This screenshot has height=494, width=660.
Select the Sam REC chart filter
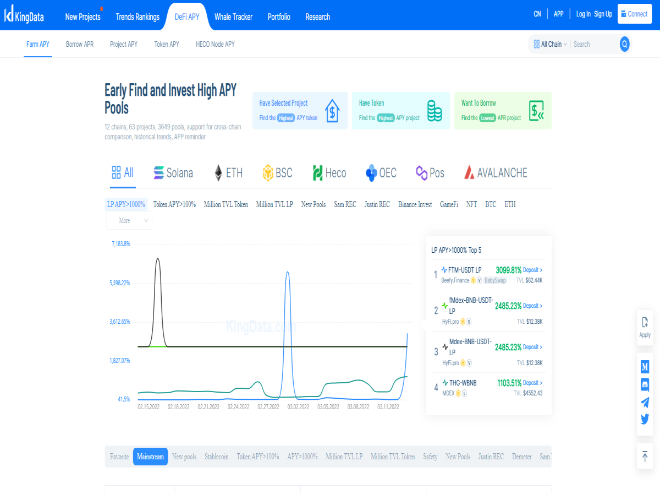point(345,204)
